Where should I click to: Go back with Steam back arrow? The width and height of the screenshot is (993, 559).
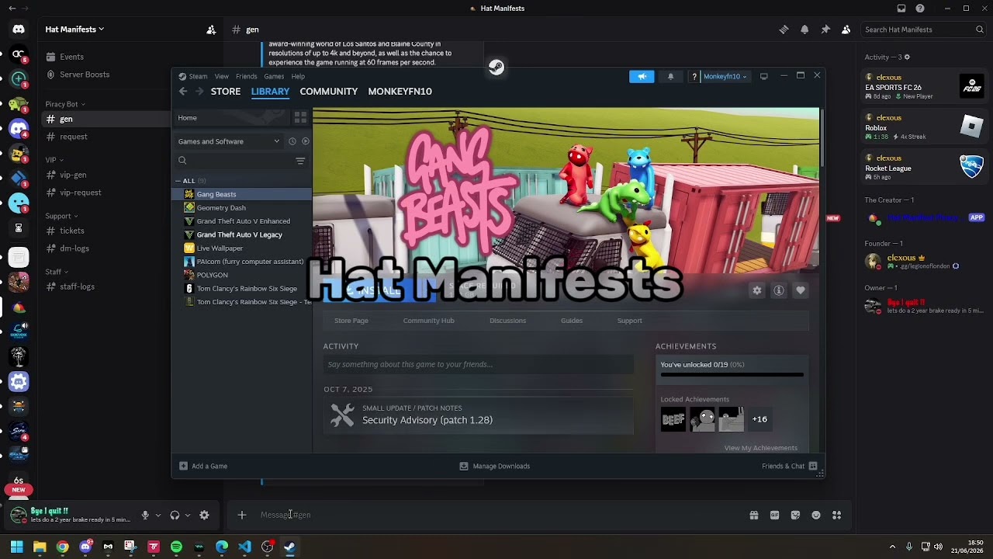click(x=183, y=91)
